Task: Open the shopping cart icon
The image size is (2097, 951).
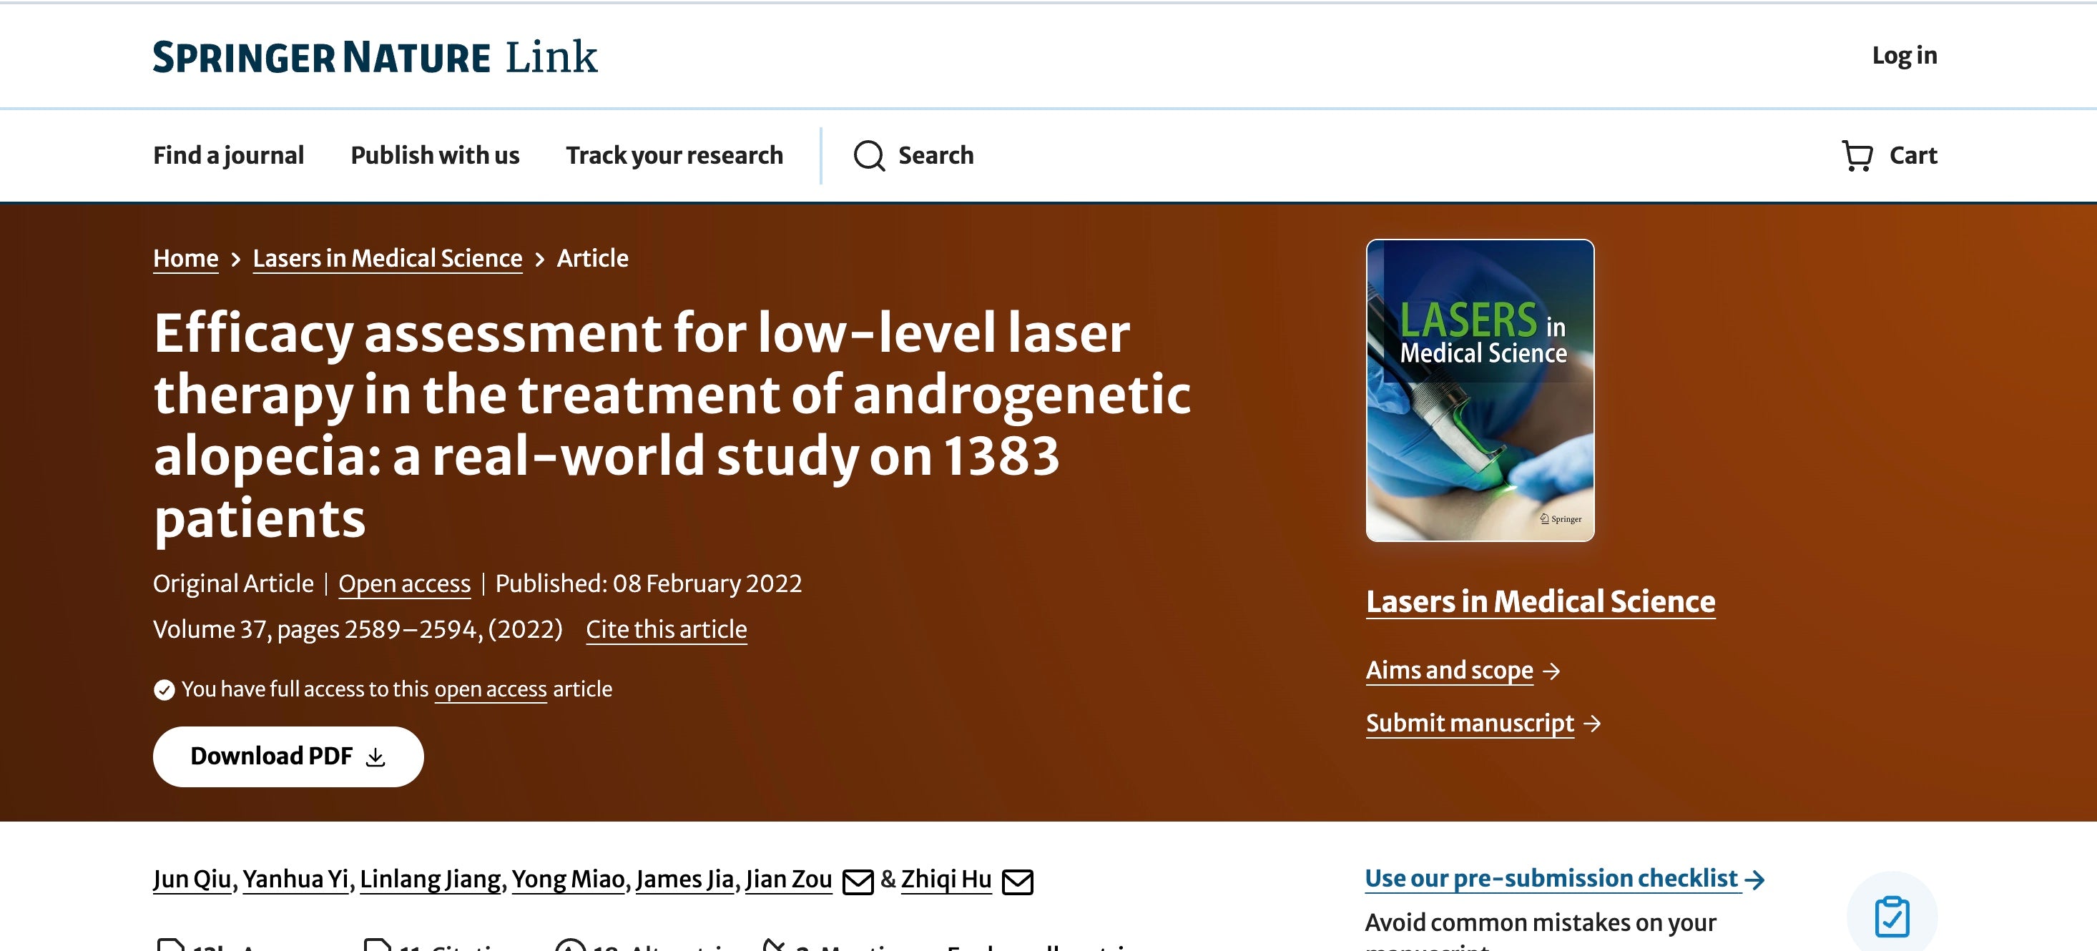Action: point(1857,155)
